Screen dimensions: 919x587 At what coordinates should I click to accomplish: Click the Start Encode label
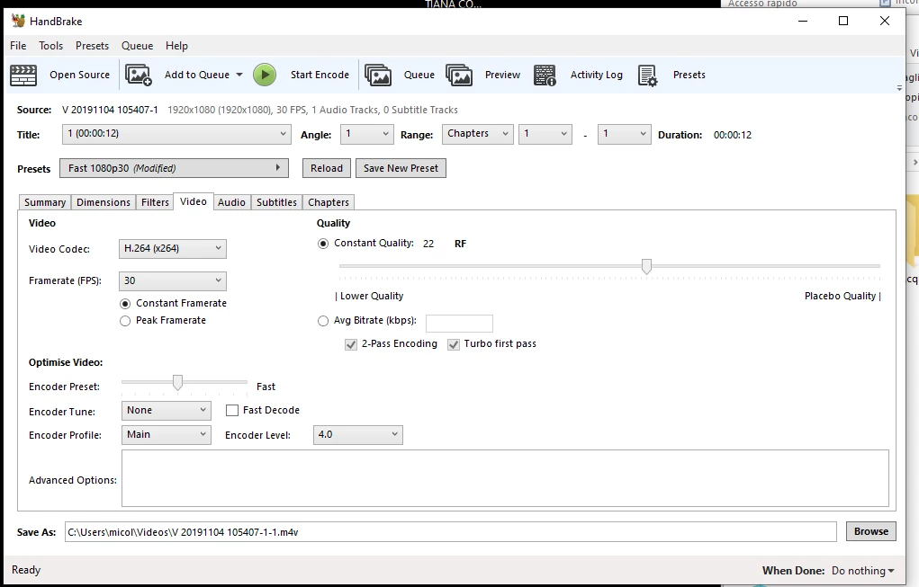tap(320, 75)
